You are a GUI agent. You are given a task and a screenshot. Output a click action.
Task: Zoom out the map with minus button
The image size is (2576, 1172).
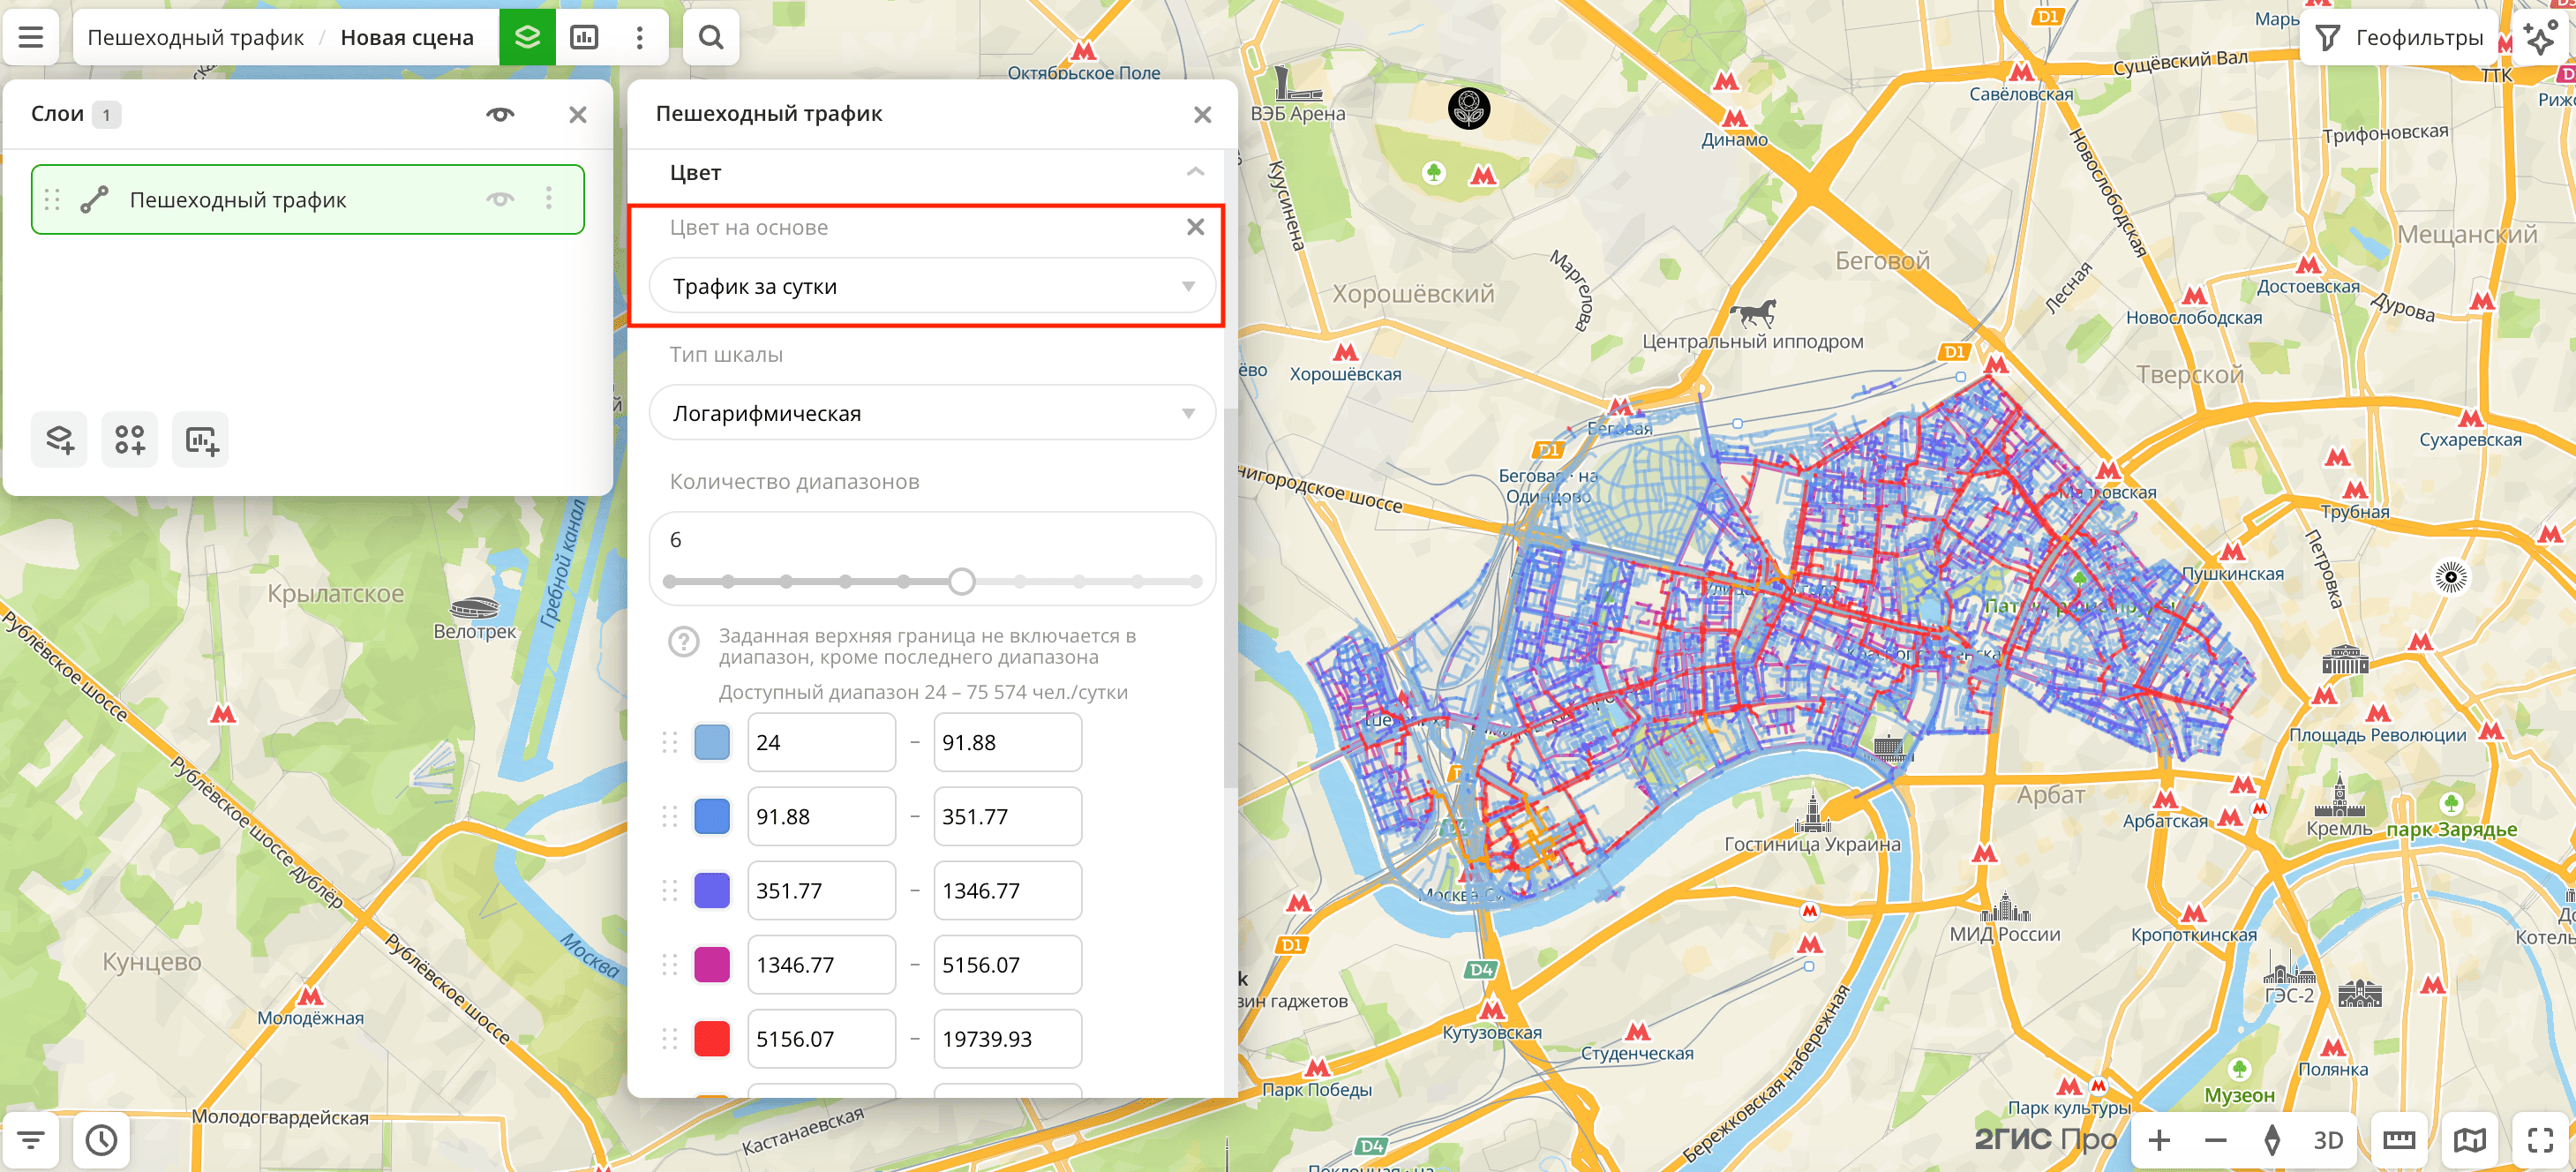point(2215,1139)
